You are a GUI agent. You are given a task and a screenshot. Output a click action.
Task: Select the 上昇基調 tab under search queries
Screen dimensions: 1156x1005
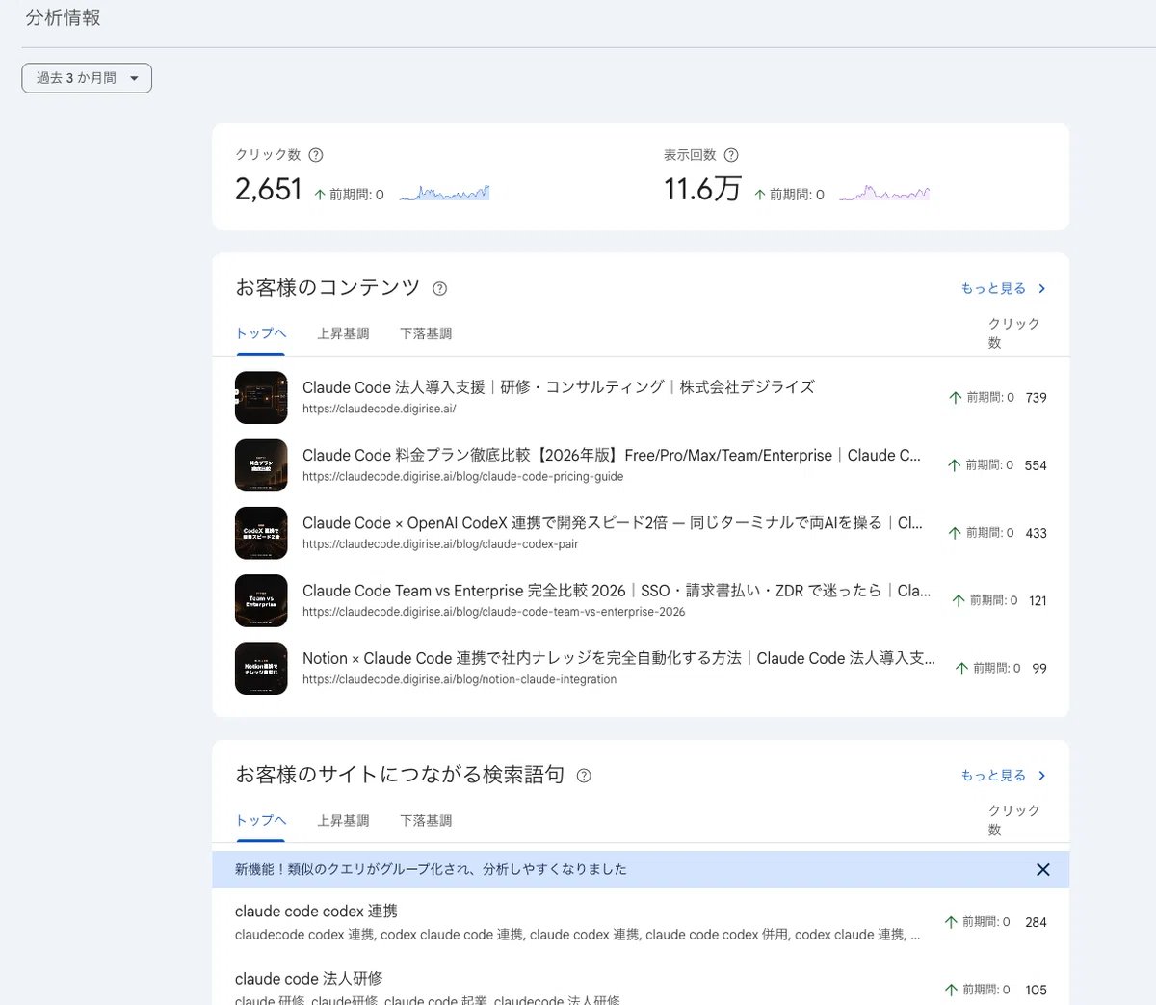pos(343,821)
